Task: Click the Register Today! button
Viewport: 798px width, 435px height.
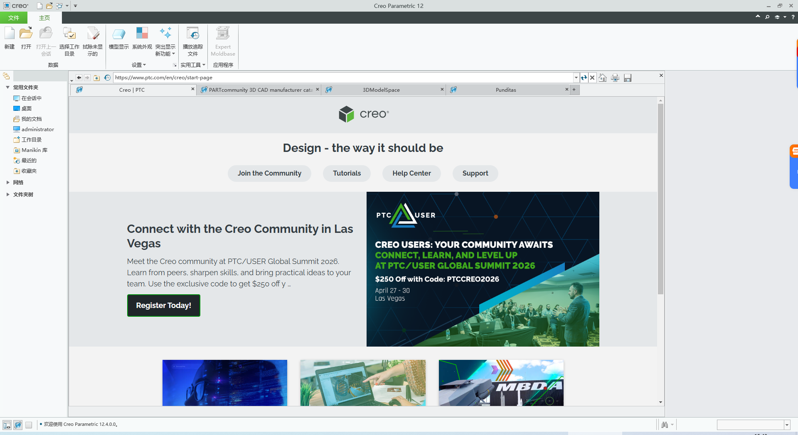Action: (x=163, y=305)
